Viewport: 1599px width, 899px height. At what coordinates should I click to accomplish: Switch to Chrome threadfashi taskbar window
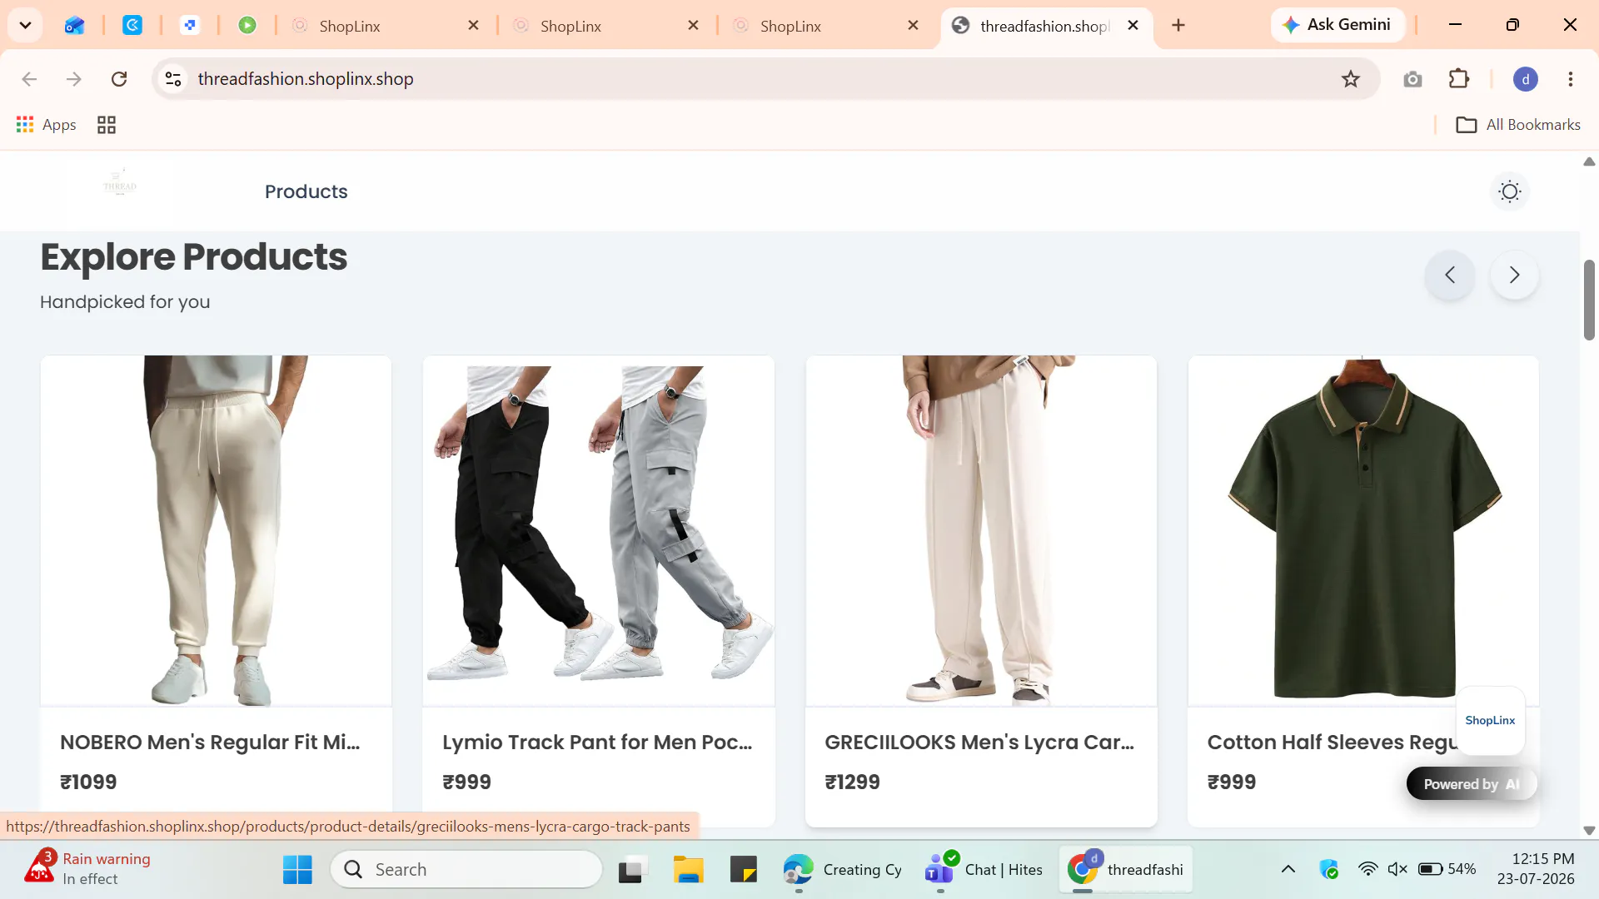click(x=1125, y=869)
